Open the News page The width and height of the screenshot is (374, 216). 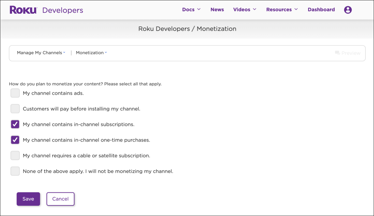pos(217,9)
